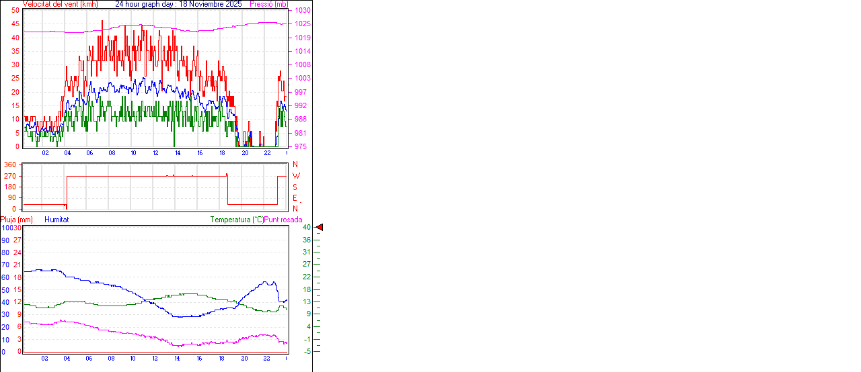Click the "E" compass label on direction chart
Viewport: 861px width, 372px height.
click(295, 198)
